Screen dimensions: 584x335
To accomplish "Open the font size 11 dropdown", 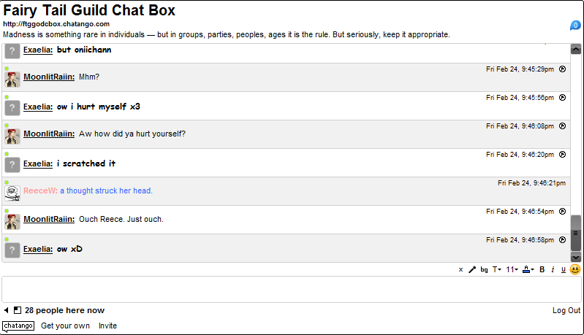I will pos(512,270).
